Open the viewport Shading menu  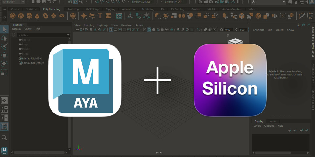[x=89, y=25]
